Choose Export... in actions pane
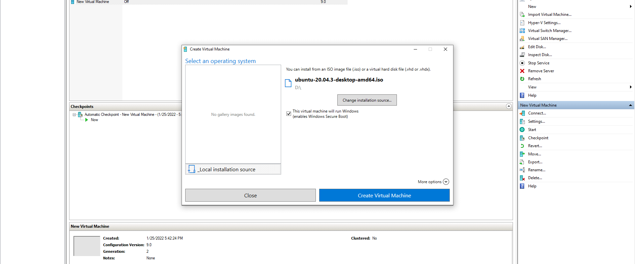Image resolution: width=635 pixels, height=264 pixels. point(535,162)
